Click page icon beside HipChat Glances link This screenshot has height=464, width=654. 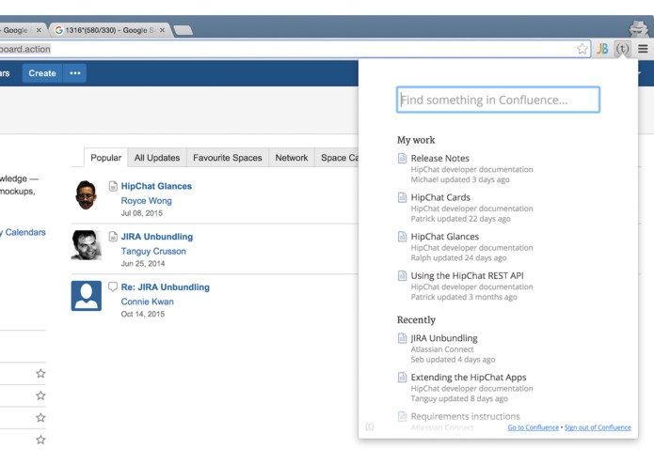(x=113, y=186)
